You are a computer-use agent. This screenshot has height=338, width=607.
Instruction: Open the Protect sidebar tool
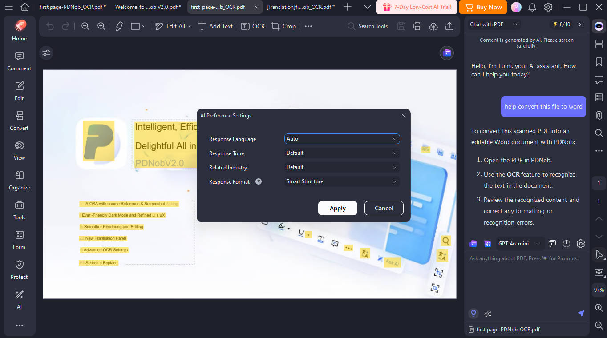pos(19,270)
